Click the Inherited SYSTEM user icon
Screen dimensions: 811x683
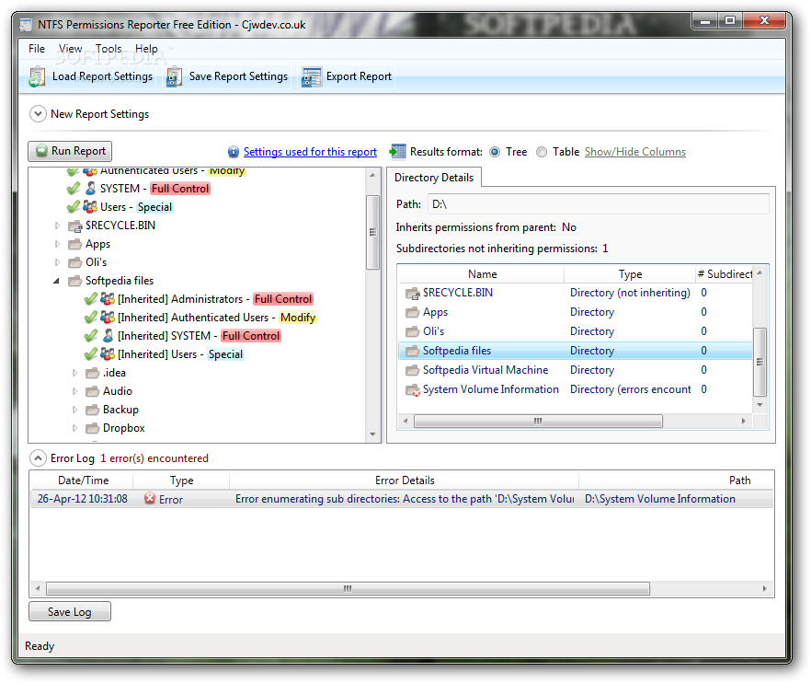109,336
